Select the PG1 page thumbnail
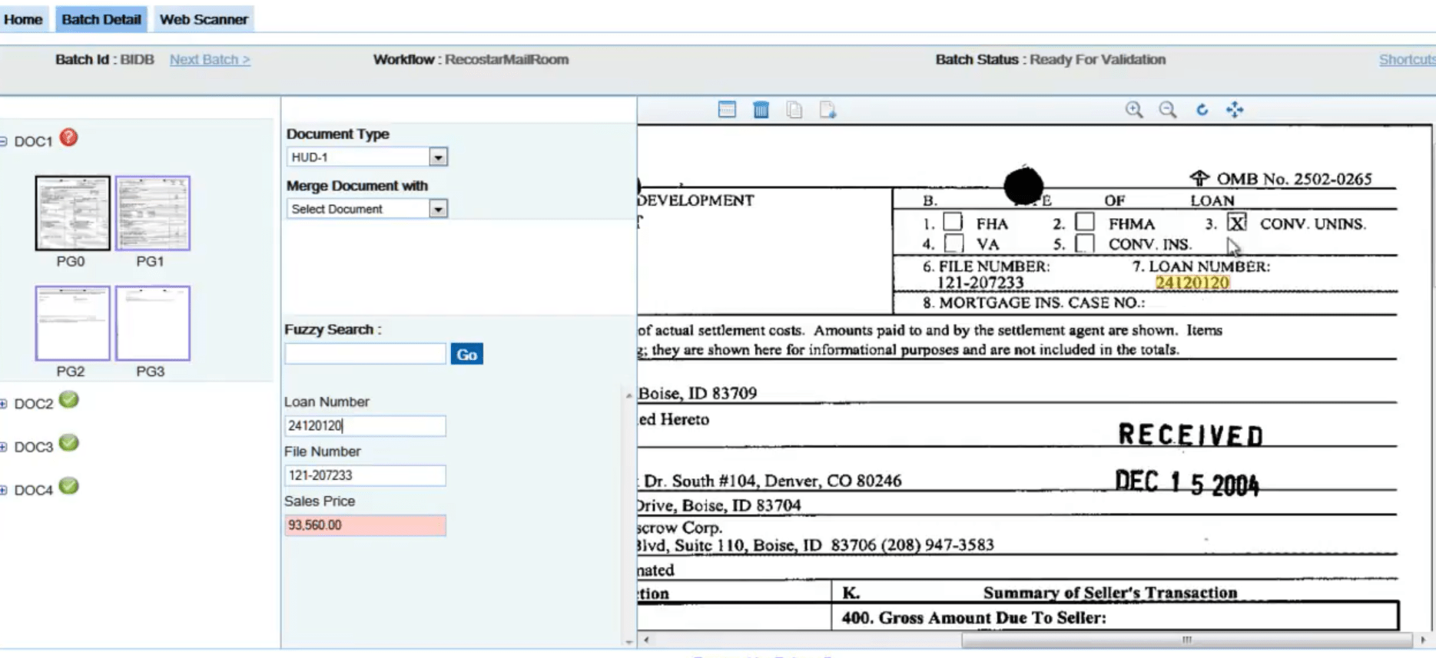The image size is (1436, 658). click(x=152, y=213)
